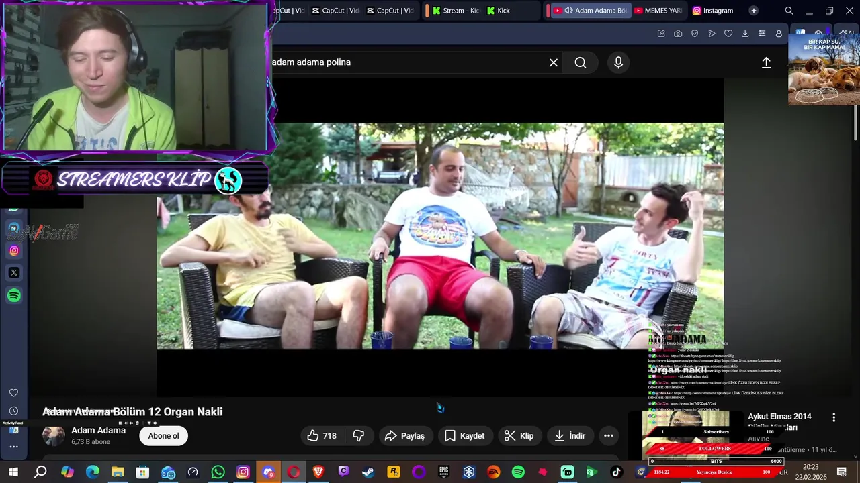The width and height of the screenshot is (860, 483).
Task: Open Epic Games launcher from the taskbar
Action: (x=443, y=472)
